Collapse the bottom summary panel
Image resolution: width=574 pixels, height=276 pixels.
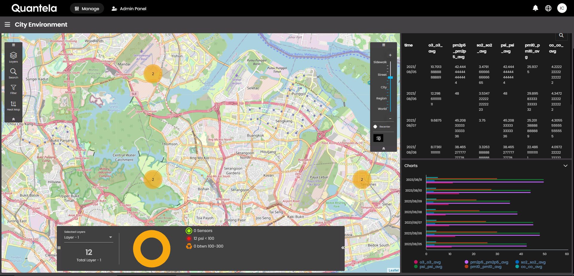click(x=343, y=248)
